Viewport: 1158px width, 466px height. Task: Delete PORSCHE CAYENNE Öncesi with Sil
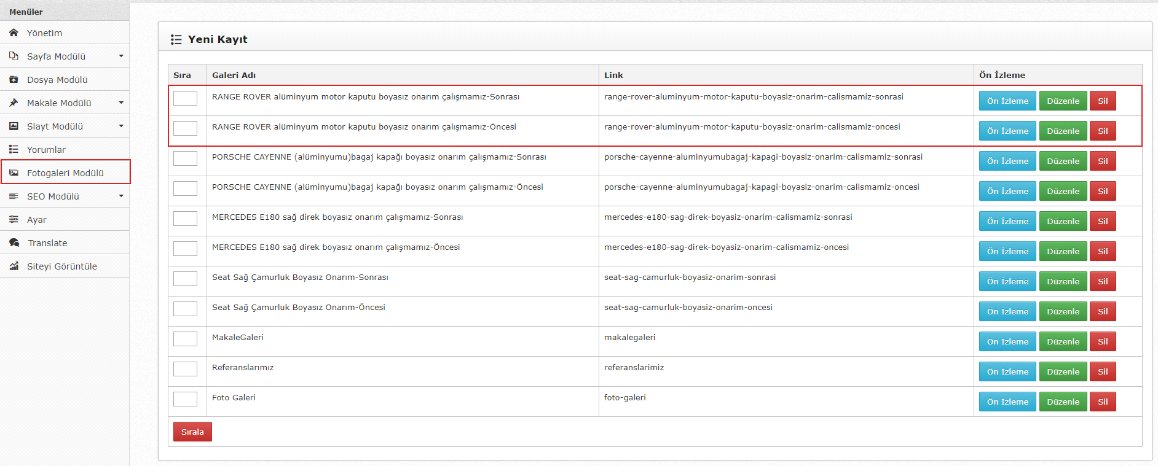pos(1103,191)
